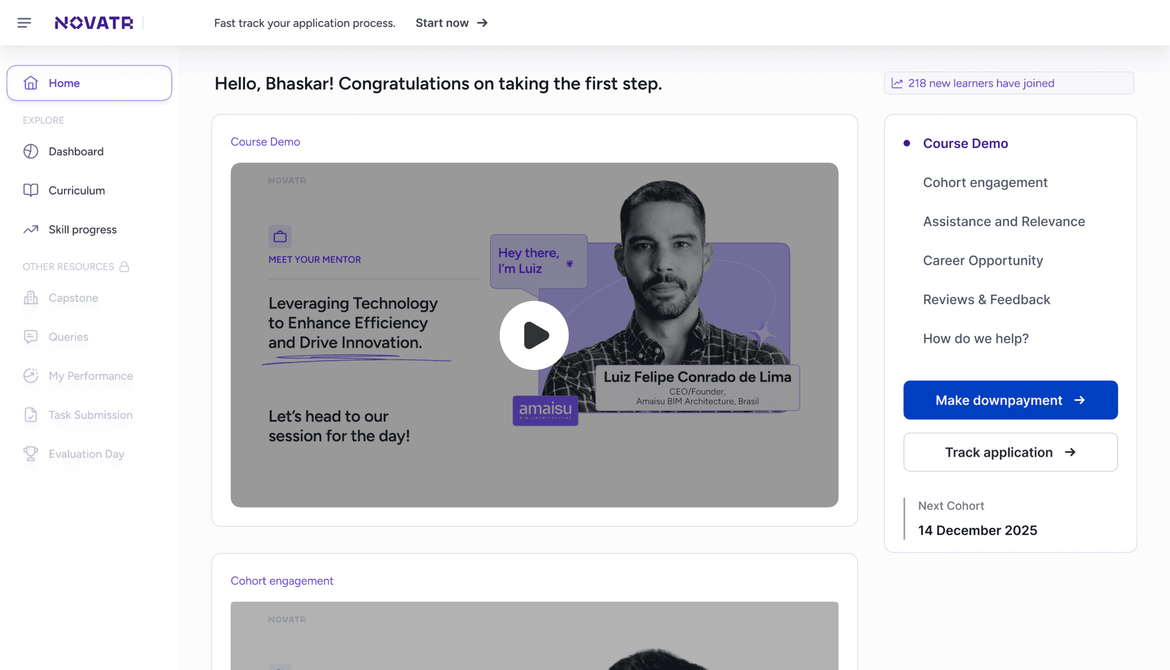This screenshot has height=670, width=1170.
Task: Click the Track application button
Action: (x=1010, y=452)
